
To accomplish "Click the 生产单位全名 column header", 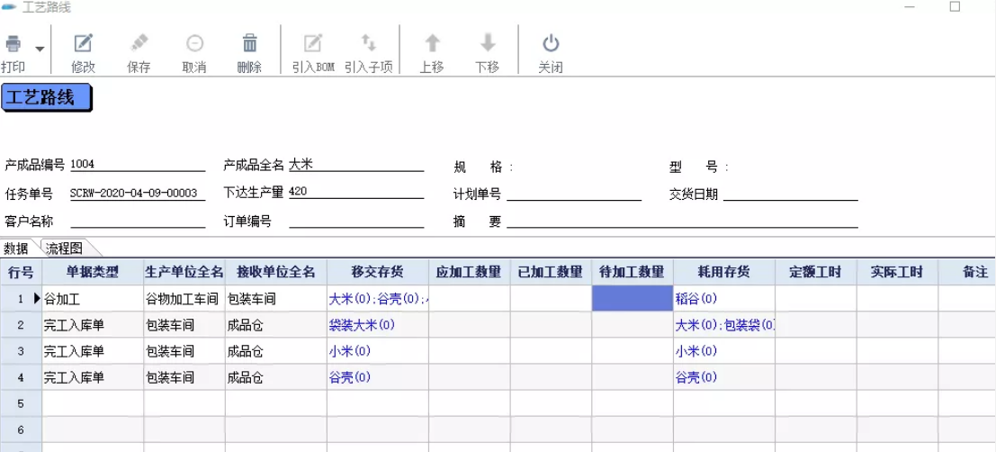I will tap(184, 272).
